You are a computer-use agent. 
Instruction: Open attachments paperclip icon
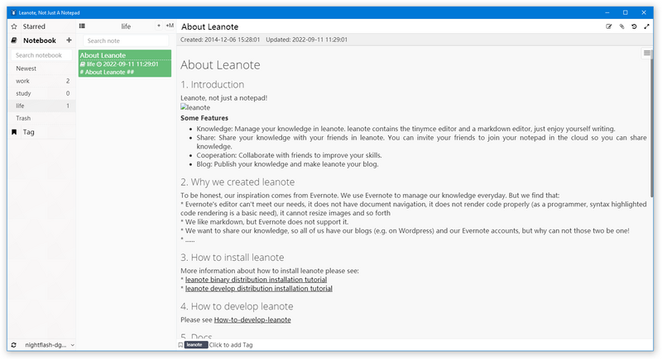click(x=621, y=26)
